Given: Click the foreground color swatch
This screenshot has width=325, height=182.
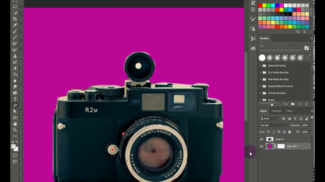Looking at the screenshot, I should [x=13, y=147].
